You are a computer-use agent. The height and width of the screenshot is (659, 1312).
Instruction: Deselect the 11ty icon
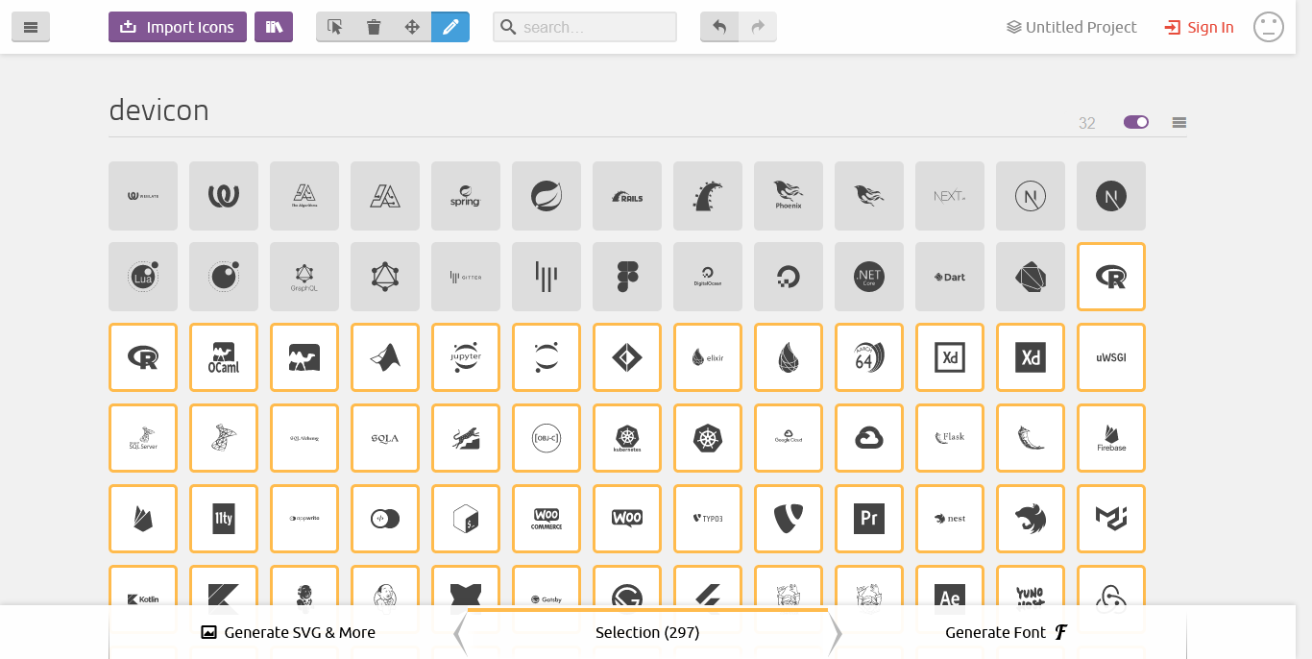(224, 519)
